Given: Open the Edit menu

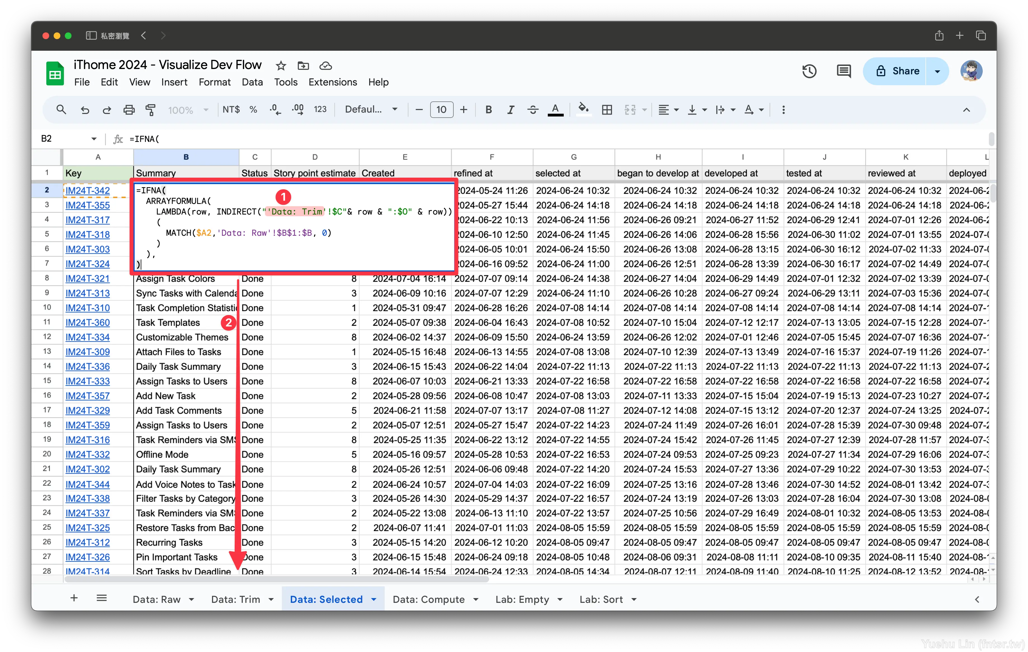Looking at the screenshot, I should tap(109, 82).
